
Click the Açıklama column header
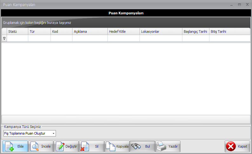pyautogui.click(x=90, y=31)
